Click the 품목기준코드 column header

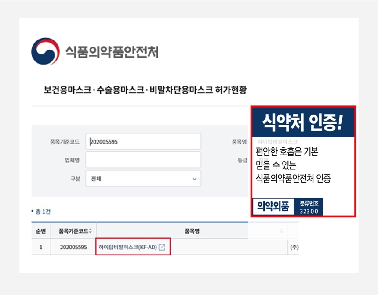70,231
